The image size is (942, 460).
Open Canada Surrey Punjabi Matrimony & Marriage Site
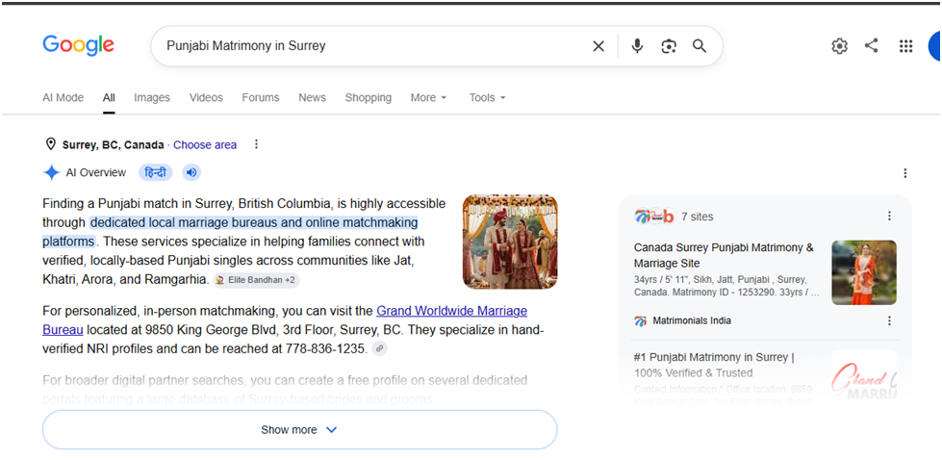pyautogui.click(x=724, y=255)
